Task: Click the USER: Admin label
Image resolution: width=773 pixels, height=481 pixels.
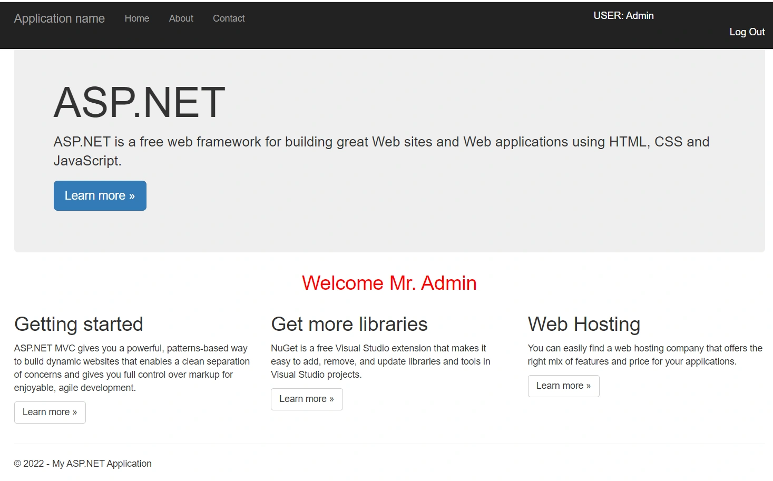Action: (623, 16)
